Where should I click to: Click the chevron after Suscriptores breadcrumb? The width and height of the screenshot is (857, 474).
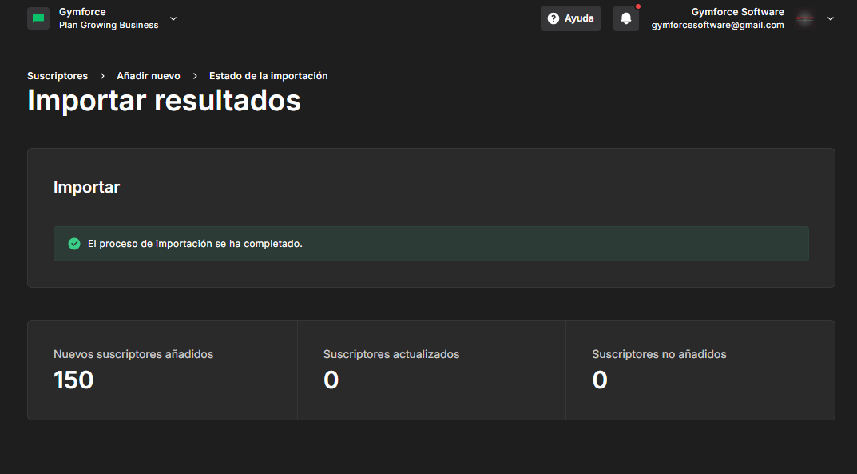pos(102,76)
